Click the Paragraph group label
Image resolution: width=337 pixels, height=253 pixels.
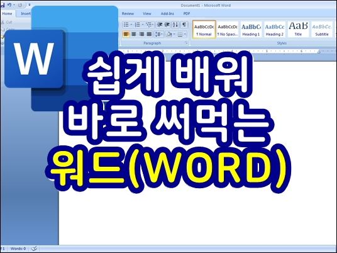[152, 43]
